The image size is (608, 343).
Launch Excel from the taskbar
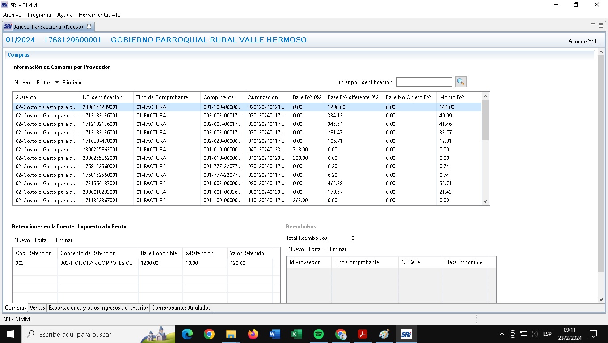(x=296, y=334)
